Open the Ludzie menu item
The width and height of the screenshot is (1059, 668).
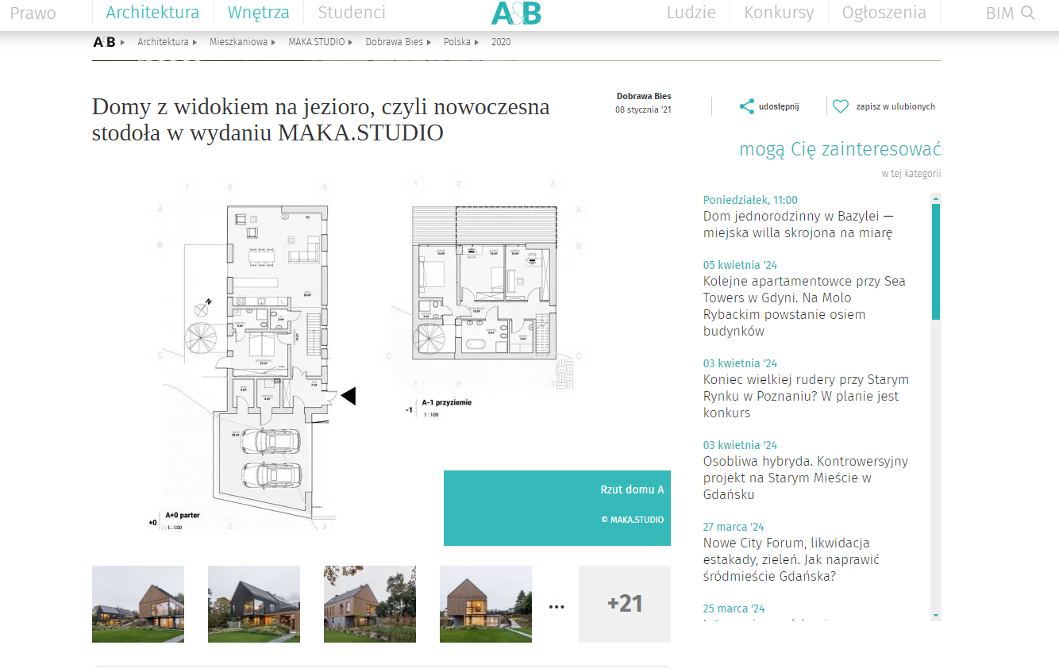691,13
